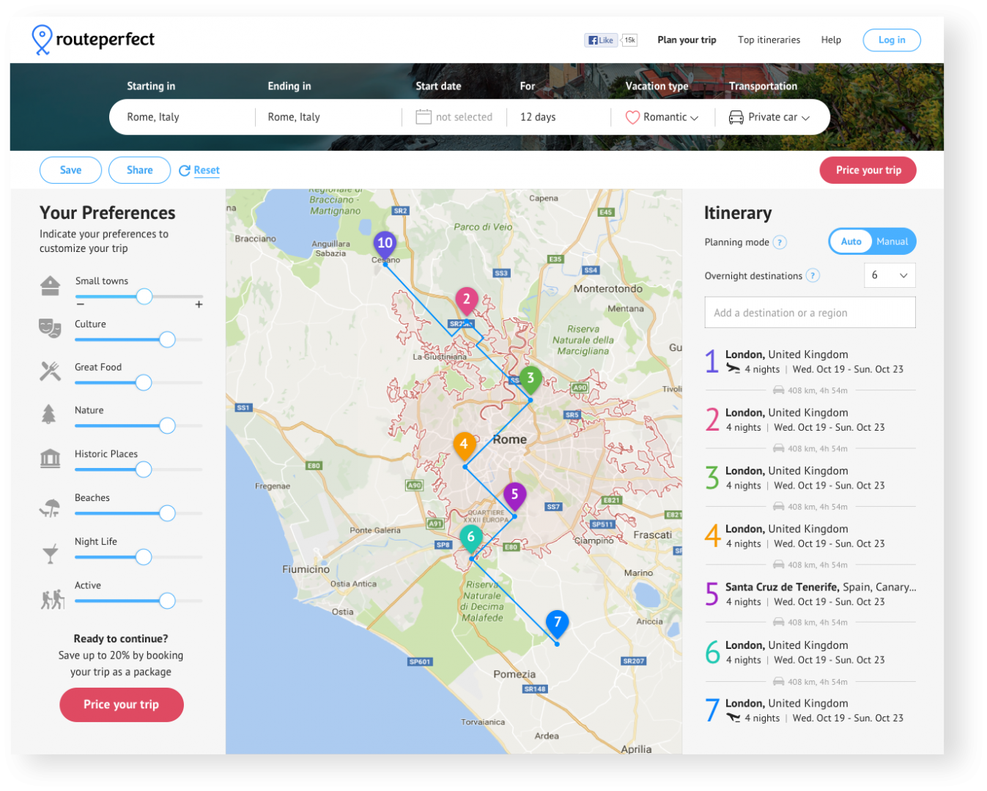
Task: Click the Save button
Action: 70,170
